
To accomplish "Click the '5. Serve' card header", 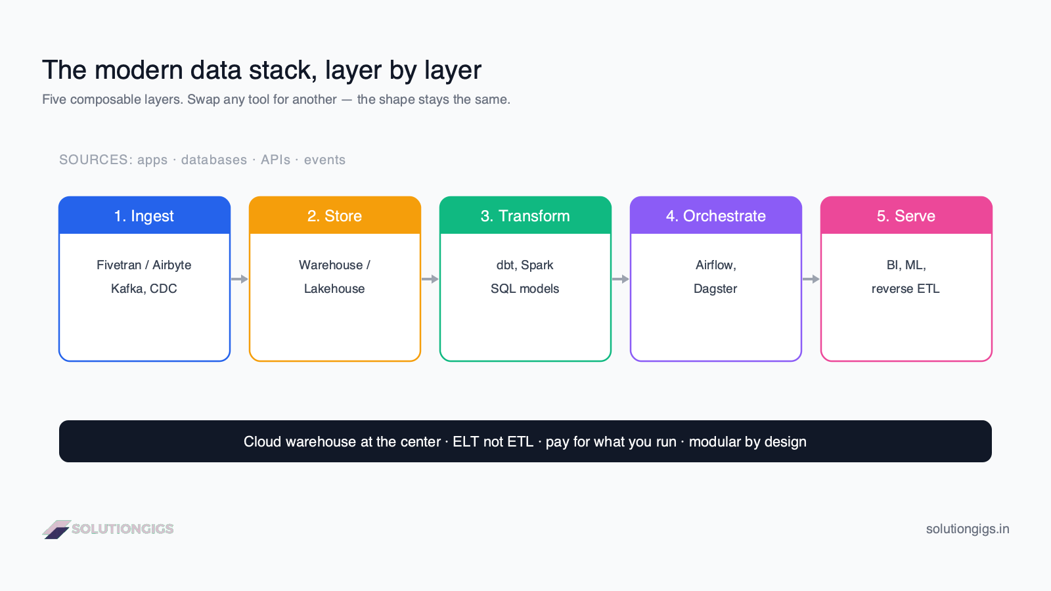I will 906,215.
